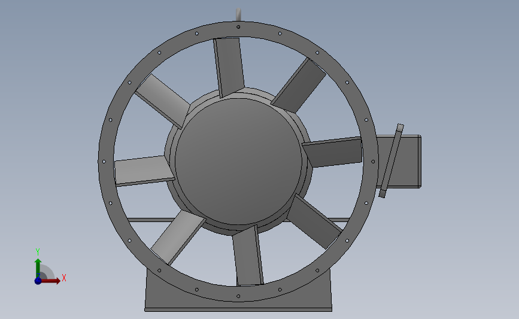The image size is (519, 319).
Task: Pick the lower-right dark fan blade
Action: click(314, 221)
